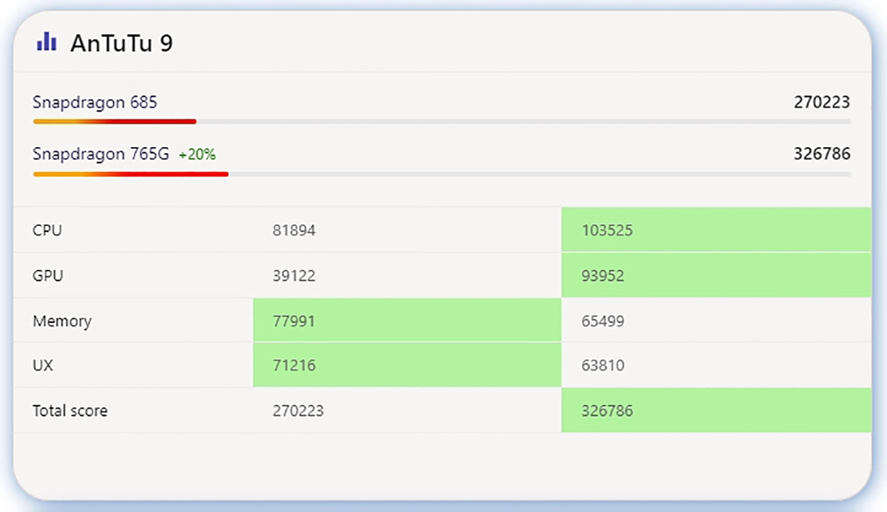887x512 pixels.
Task: Select the GPU row label
Action: [x=48, y=276]
